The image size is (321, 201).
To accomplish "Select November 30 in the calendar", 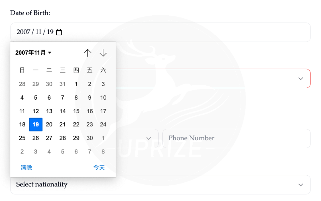I will point(90,138).
